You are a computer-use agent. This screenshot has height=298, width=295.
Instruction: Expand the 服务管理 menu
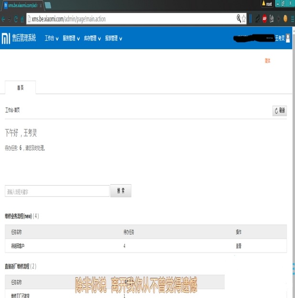[71, 38]
